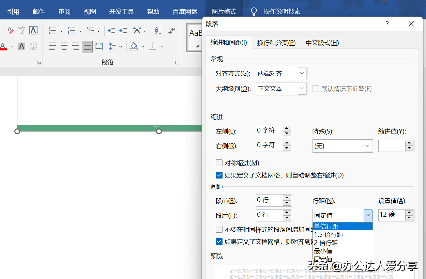
Task: Expand the shading color arrow
Action: (142, 47)
